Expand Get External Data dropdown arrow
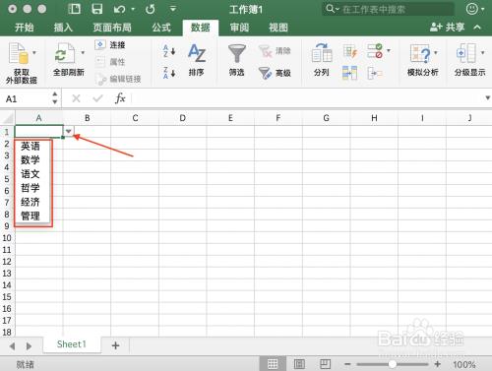Image resolution: width=492 pixels, height=371 pixels. 34,52
